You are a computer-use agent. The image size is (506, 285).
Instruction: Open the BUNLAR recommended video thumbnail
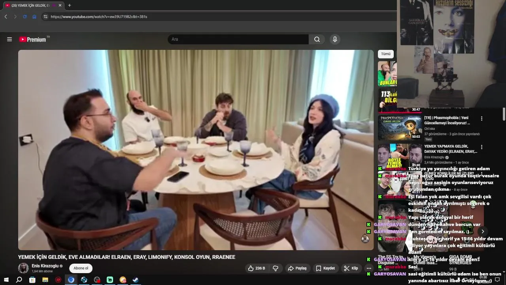tap(387, 74)
